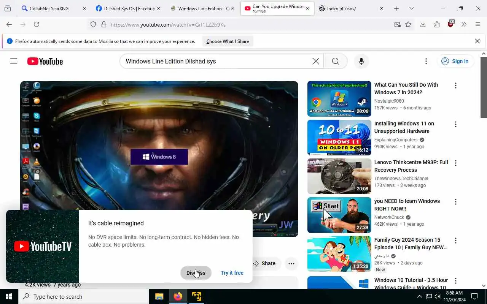Open options menu for Windows 10 Tutorial video
487x304 pixels.
click(x=456, y=281)
